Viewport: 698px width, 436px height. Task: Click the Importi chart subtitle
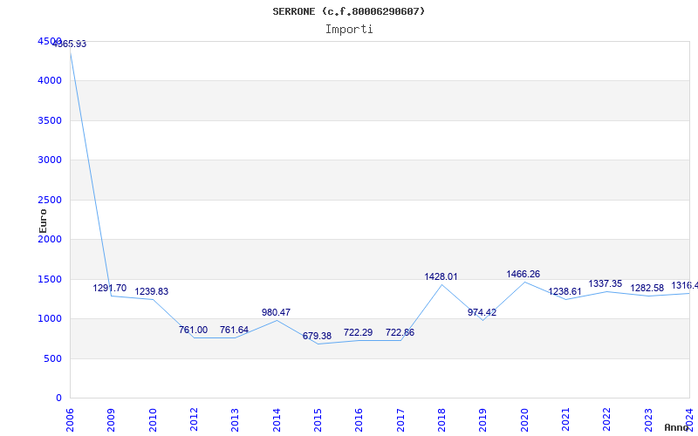349,29
